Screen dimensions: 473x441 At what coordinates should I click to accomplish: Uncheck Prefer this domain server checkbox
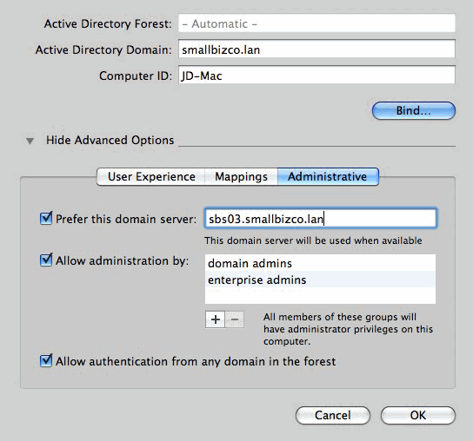[x=46, y=218]
